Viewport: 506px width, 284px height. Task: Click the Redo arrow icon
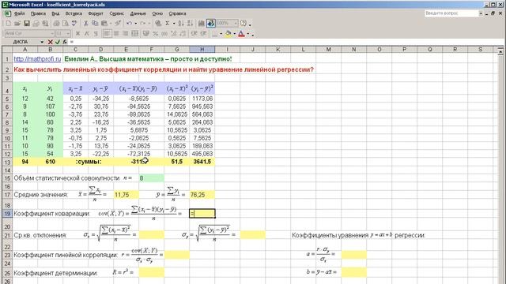[143, 23]
